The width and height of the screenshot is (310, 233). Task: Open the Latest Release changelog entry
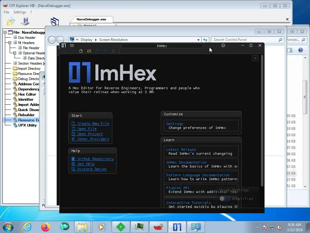(201, 151)
